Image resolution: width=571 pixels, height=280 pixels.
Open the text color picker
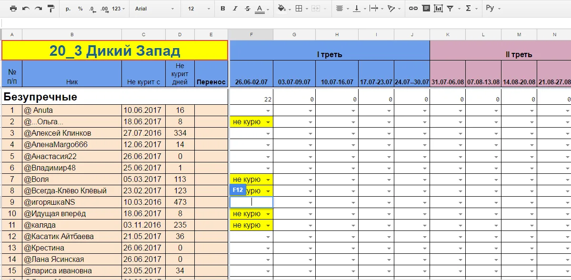pos(262,9)
